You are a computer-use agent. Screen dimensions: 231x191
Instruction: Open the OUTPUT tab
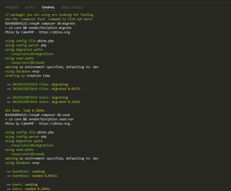(30, 7)
